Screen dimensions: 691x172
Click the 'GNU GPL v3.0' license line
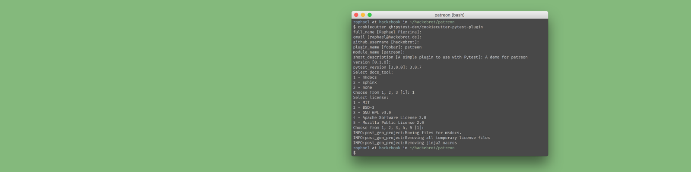[372, 113]
